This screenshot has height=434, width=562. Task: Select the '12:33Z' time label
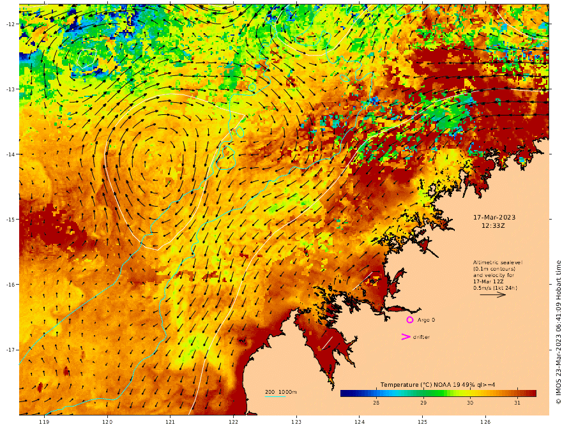[493, 226]
